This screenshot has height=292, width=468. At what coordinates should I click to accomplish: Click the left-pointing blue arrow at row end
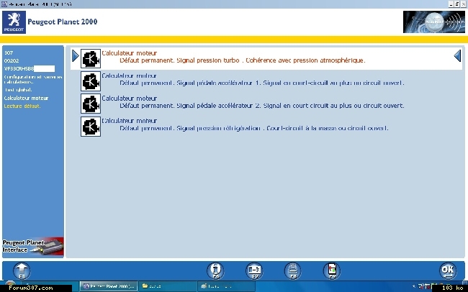pos(457,56)
